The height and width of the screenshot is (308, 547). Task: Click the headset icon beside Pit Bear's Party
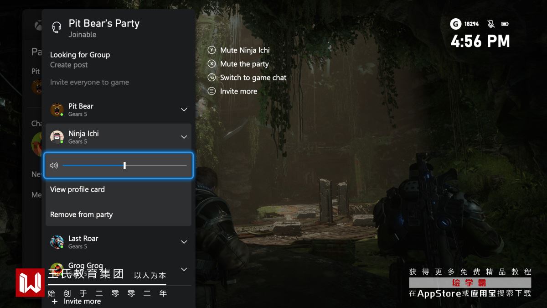[57, 27]
